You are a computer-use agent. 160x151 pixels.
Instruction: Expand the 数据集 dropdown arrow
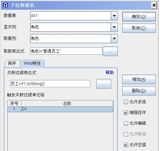(x=114, y=16)
